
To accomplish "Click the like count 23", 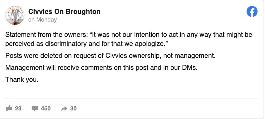I will (18, 108).
